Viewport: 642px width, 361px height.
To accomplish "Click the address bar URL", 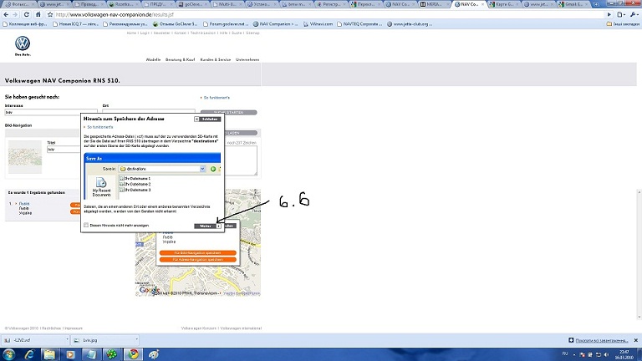I will 115,14.
